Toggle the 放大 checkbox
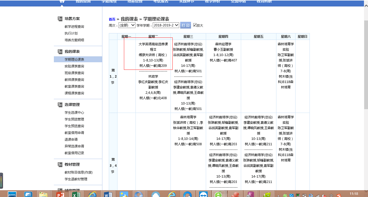 (195, 25)
